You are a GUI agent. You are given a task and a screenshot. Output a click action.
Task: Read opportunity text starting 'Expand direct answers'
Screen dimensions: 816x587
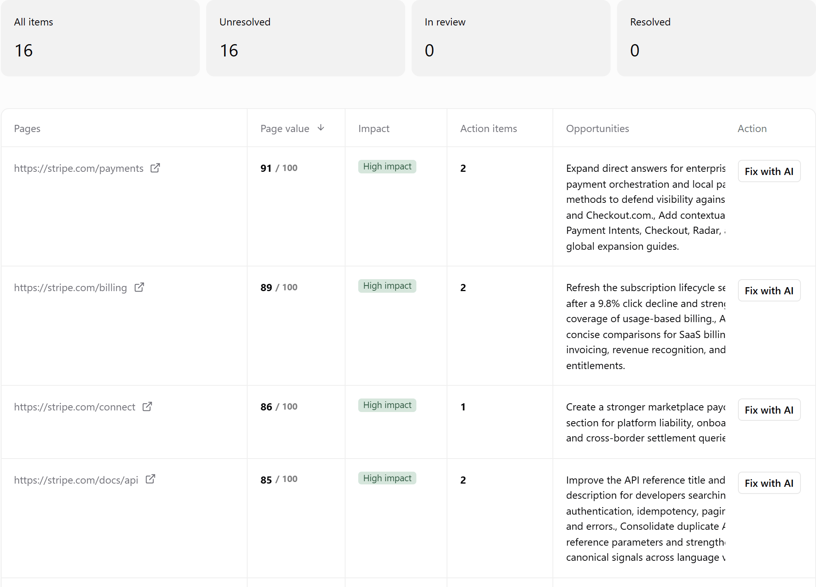tap(646, 207)
